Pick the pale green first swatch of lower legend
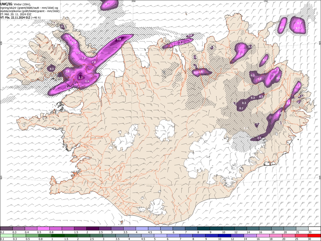Screen dimensions: 321x241 point(7,235)
